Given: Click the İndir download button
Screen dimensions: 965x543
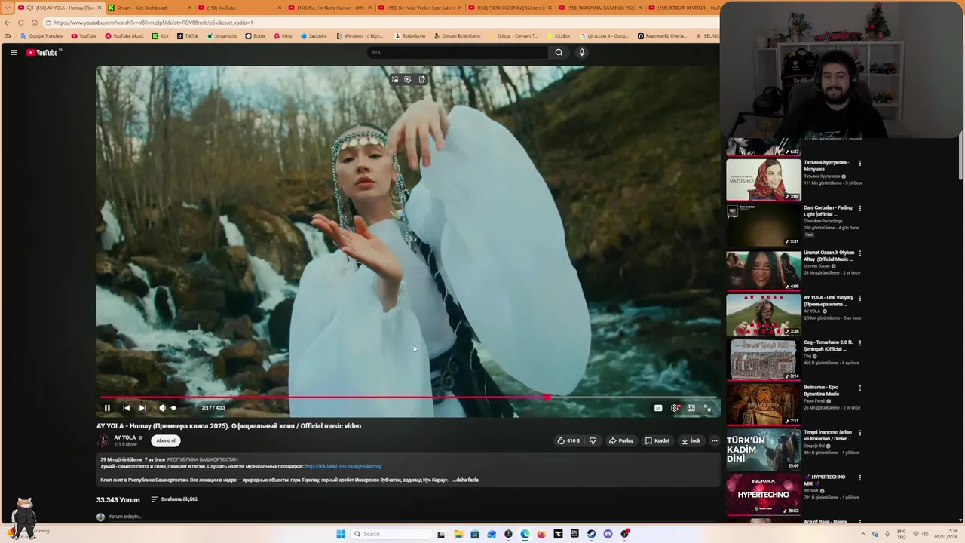Looking at the screenshot, I should tap(691, 440).
